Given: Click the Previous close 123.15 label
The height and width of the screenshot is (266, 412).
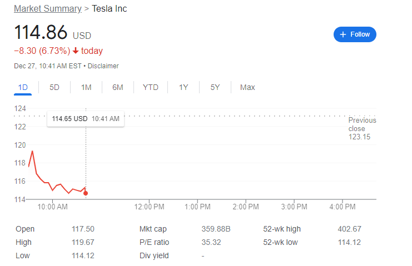Looking at the screenshot, I should [362, 129].
